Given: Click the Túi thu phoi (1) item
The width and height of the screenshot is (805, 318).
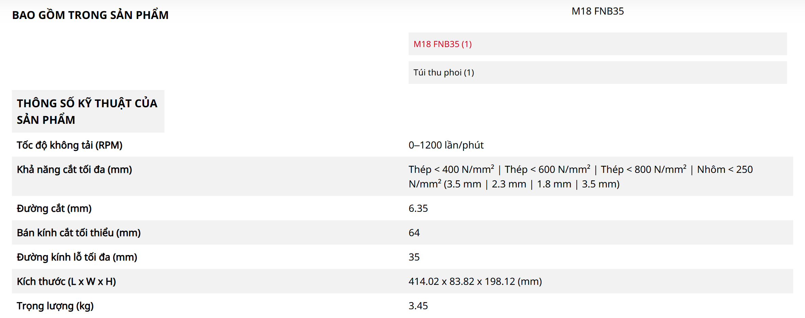Looking at the screenshot, I should pyautogui.click(x=444, y=72).
